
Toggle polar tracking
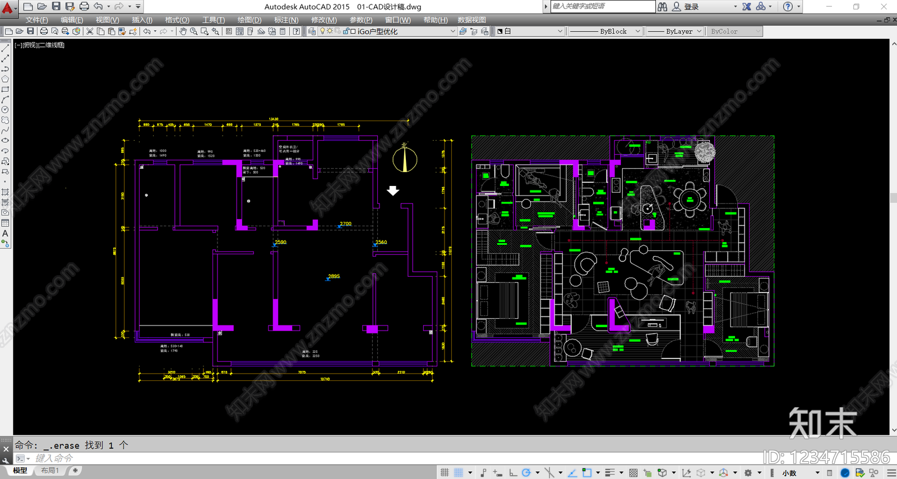point(526,473)
